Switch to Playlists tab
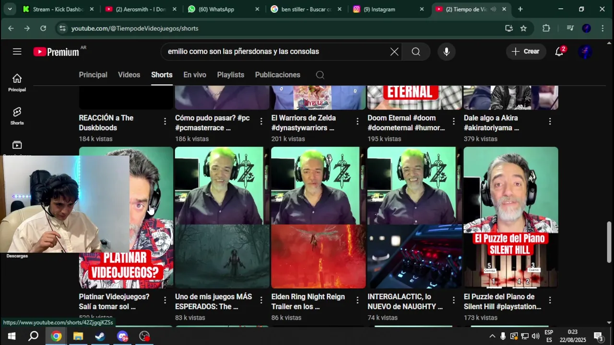Screen dimensions: 614x345 pos(231,75)
